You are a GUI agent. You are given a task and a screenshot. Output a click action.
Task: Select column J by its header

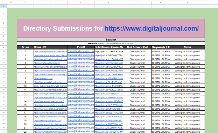coord(211,3)
